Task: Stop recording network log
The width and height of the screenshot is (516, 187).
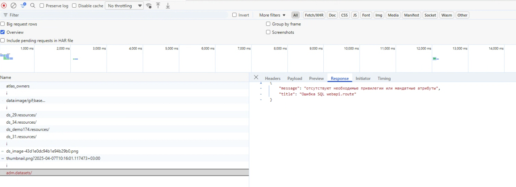Action: 4,6
